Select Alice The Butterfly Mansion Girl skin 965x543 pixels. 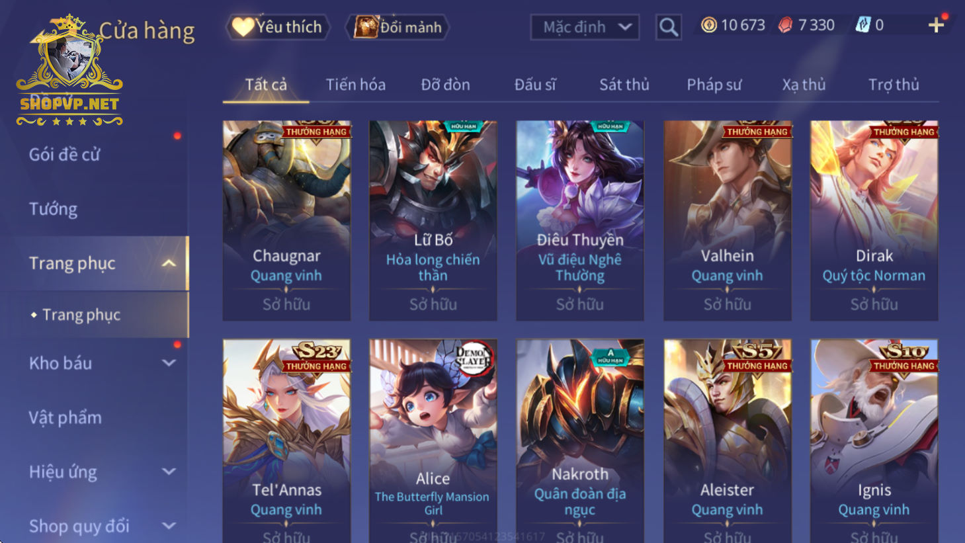pyautogui.click(x=433, y=440)
